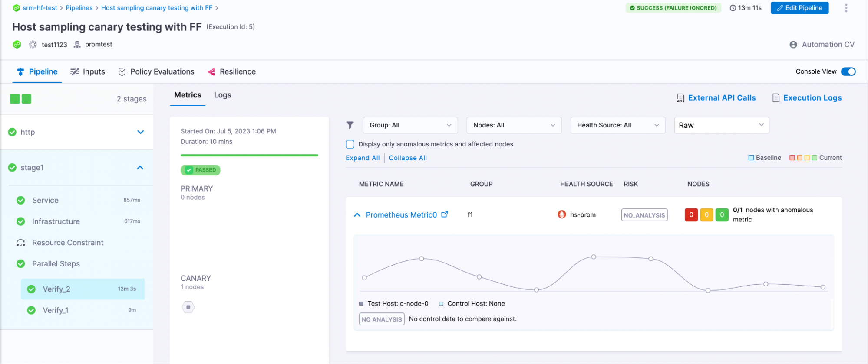Click the red risk count swatch

(x=691, y=215)
